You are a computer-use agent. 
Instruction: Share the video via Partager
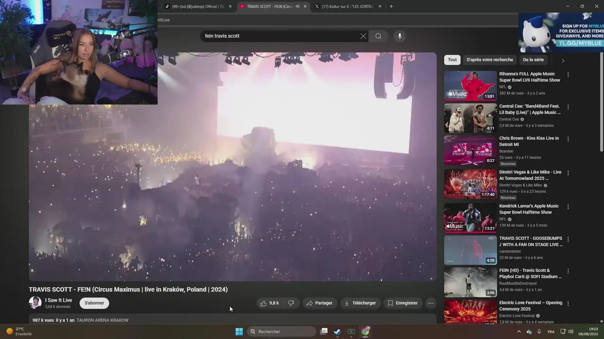319,303
